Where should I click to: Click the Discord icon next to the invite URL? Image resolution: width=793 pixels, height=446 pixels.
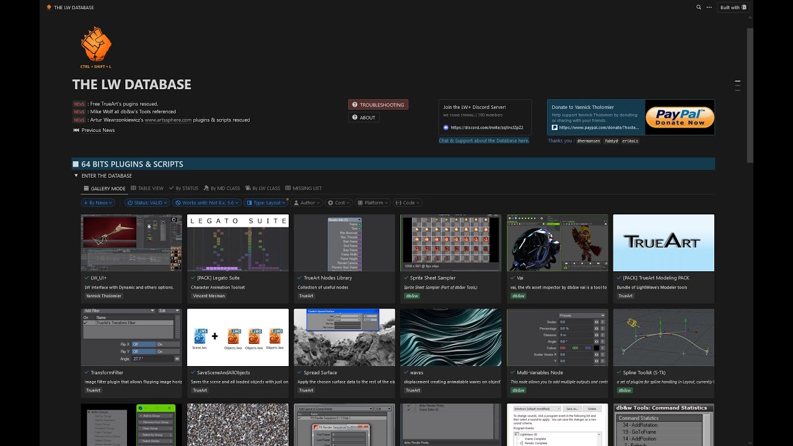pos(446,128)
